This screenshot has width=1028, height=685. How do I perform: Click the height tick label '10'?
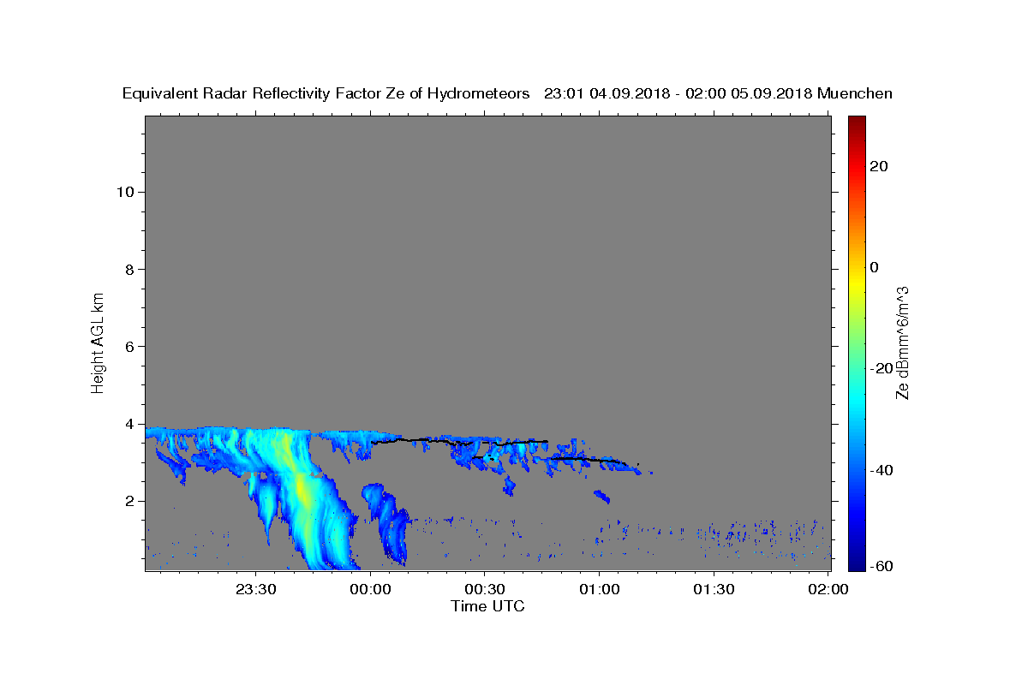pyautogui.click(x=125, y=192)
